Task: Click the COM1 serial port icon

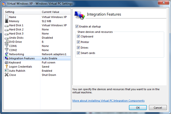Action: click(6, 46)
